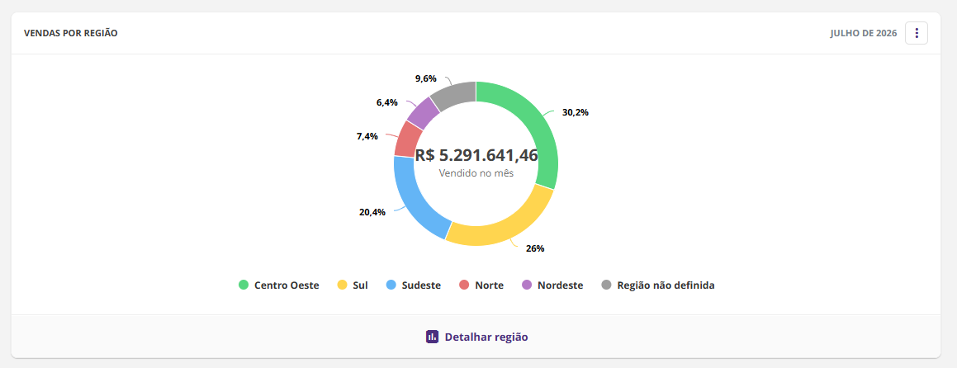Toggle the Sudeste legend blue dot
The width and height of the screenshot is (957, 368).
pos(391,285)
